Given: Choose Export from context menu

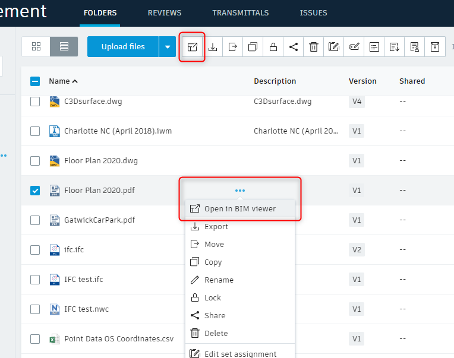Looking at the screenshot, I should pos(240,227).
